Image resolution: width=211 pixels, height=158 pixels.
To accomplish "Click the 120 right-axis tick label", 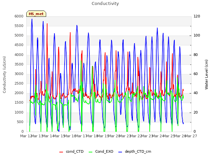I will [197, 16].
